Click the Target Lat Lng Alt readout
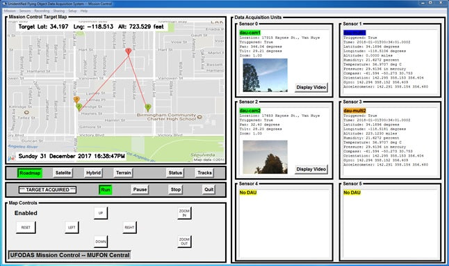Viewport: 449px width, 266px height. [91, 26]
